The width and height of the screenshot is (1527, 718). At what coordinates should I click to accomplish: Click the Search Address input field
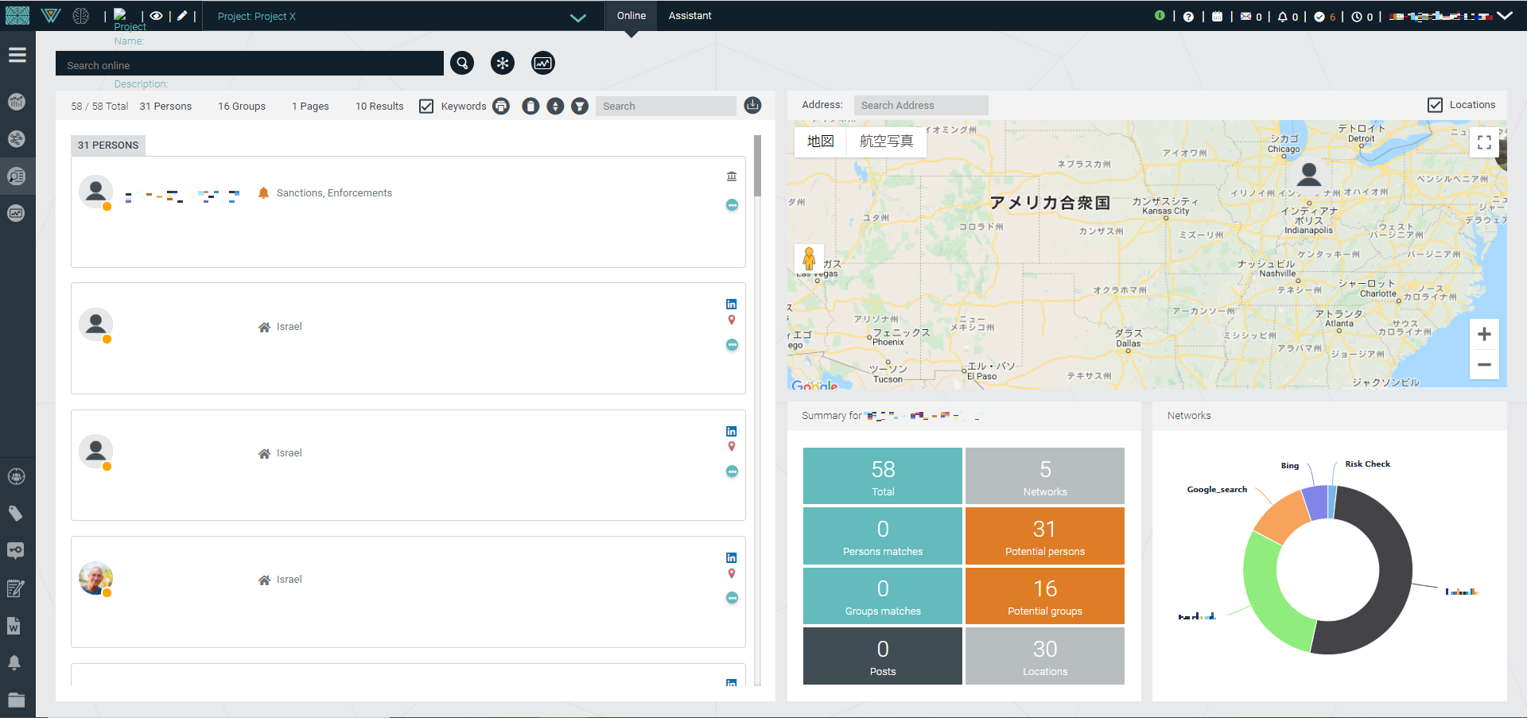click(x=920, y=105)
